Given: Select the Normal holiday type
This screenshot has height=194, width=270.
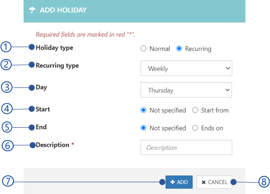Looking at the screenshot, I should click(x=143, y=49).
